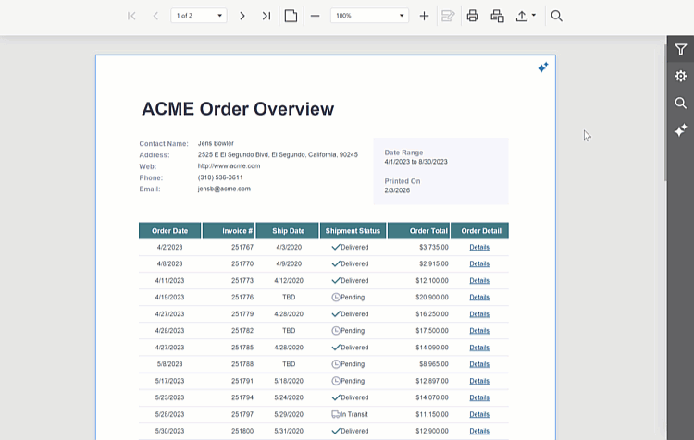Screen dimensions: 694x440
Task: Open the Search panel in the right sidebar
Action: tap(681, 104)
